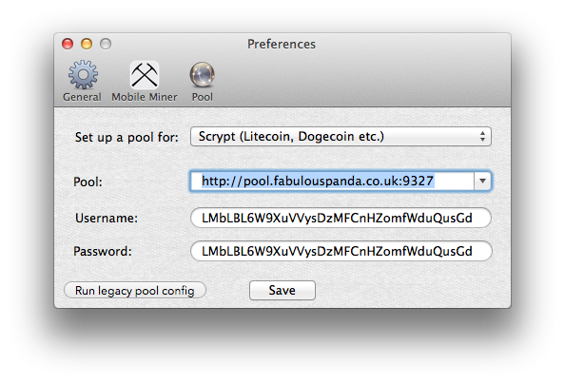
Task: Focus the Password input field
Action: [341, 251]
